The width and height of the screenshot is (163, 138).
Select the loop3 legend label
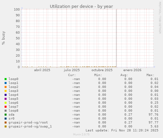coord(13,91)
